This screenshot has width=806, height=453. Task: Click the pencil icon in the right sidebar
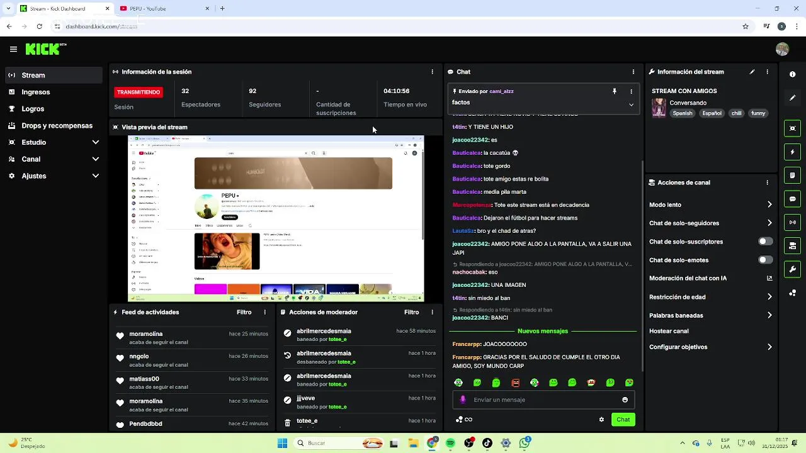[792, 98]
